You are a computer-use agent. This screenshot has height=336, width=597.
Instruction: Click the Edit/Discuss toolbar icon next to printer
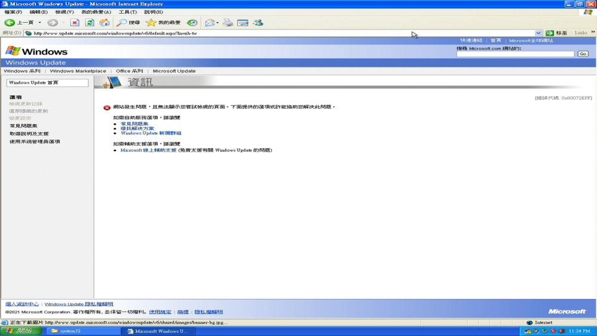tap(242, 23)
